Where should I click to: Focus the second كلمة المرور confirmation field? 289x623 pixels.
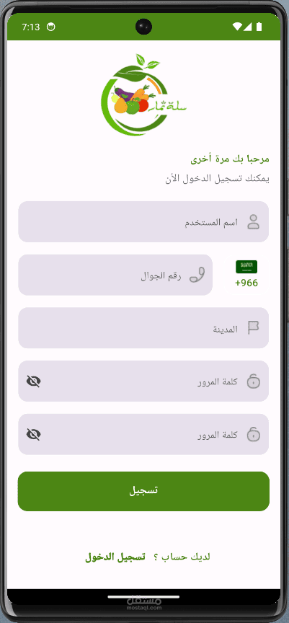(143, 434)
